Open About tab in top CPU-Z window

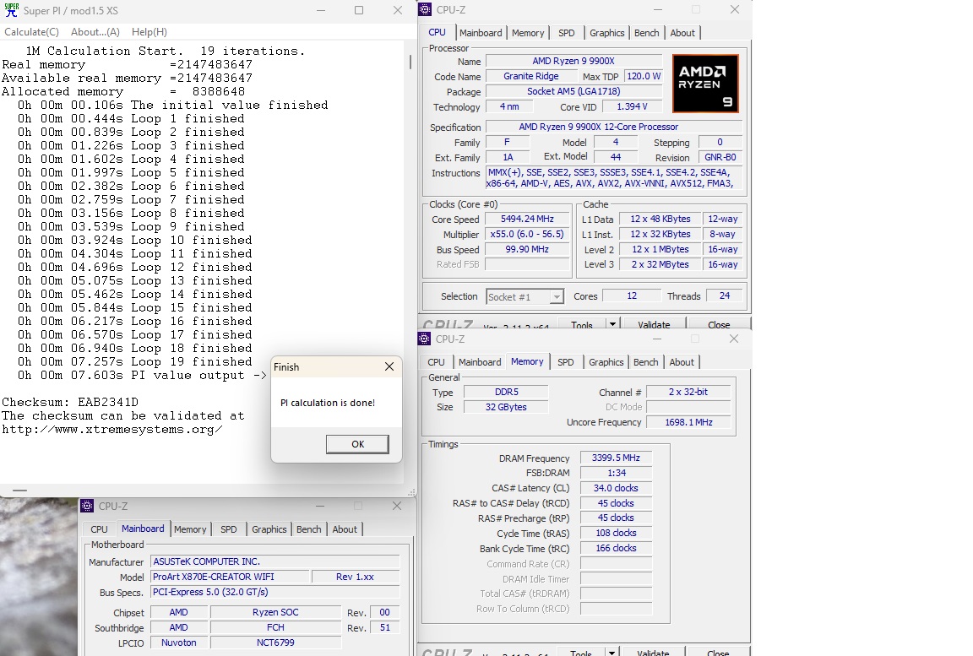click(x=682, y=33)
